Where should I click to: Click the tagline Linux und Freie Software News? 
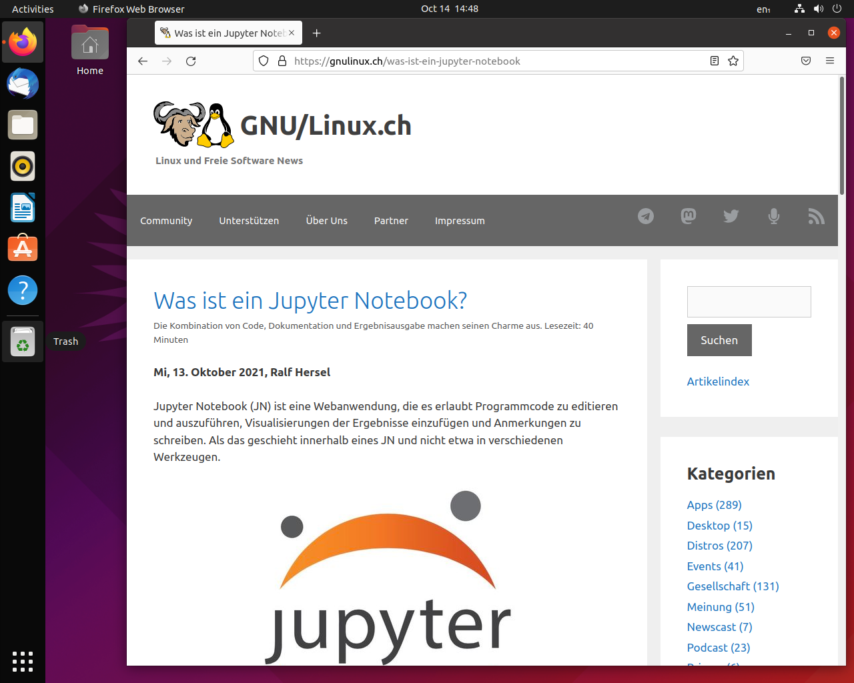(x=229, y=161)
